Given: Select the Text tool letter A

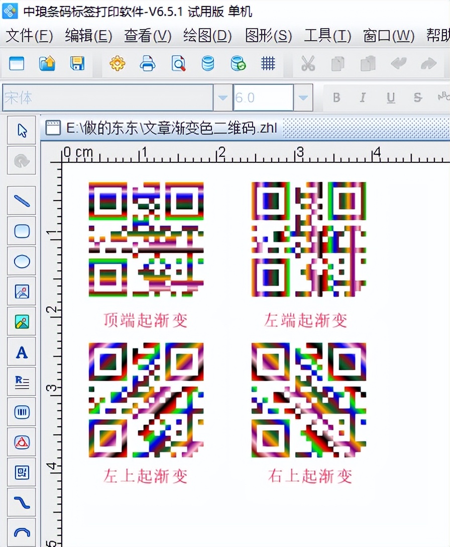Looking at the screenshot, I should pyautogui.click(x=22, y=352).
